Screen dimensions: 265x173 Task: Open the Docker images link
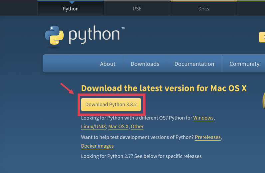click(97, 146)
